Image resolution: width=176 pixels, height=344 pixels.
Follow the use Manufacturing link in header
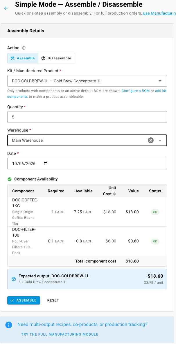(159, 13)
